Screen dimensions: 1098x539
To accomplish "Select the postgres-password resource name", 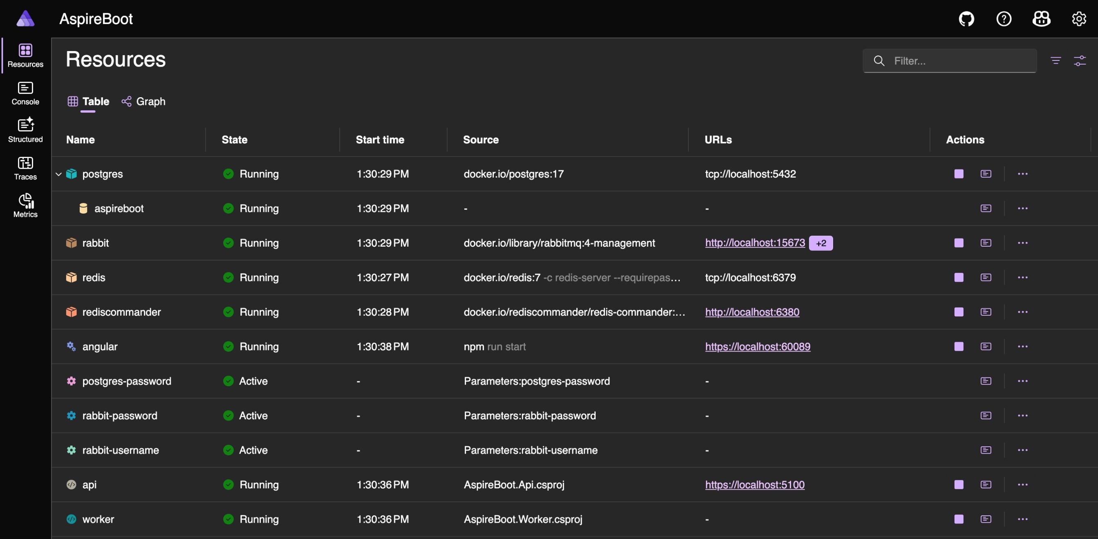I will point(127,381).
